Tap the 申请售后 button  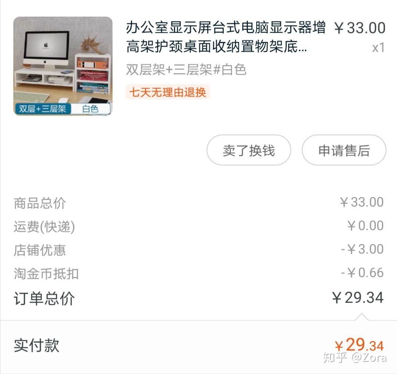[x=344, y=150]
